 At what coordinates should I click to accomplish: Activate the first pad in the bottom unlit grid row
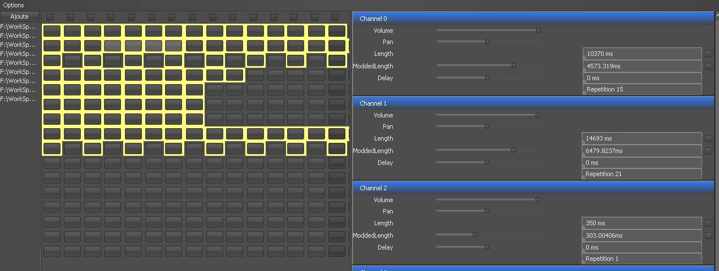click(52, 250)
